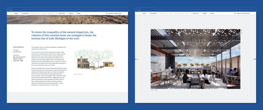Click the reload icon on the Roof Deck window
263x110 pixels.
point(139,11)
